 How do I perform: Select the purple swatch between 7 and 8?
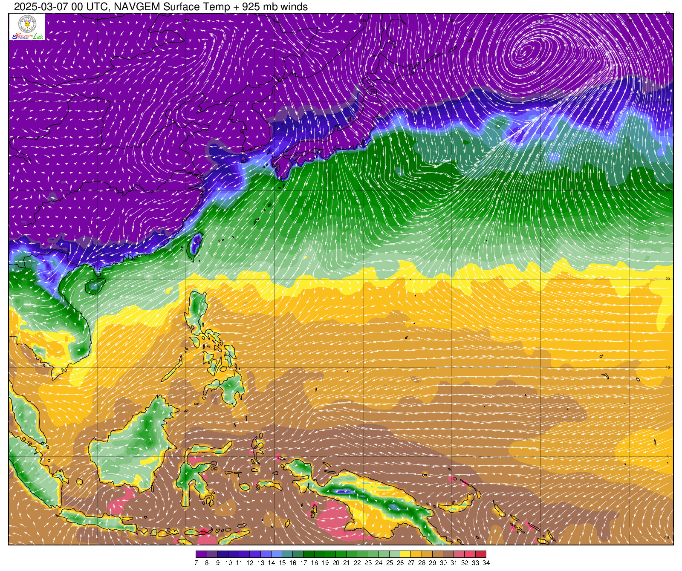tap(201, 554)
